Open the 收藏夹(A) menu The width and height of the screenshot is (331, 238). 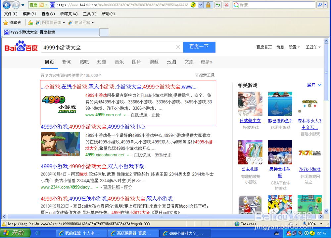pos(69,14)
